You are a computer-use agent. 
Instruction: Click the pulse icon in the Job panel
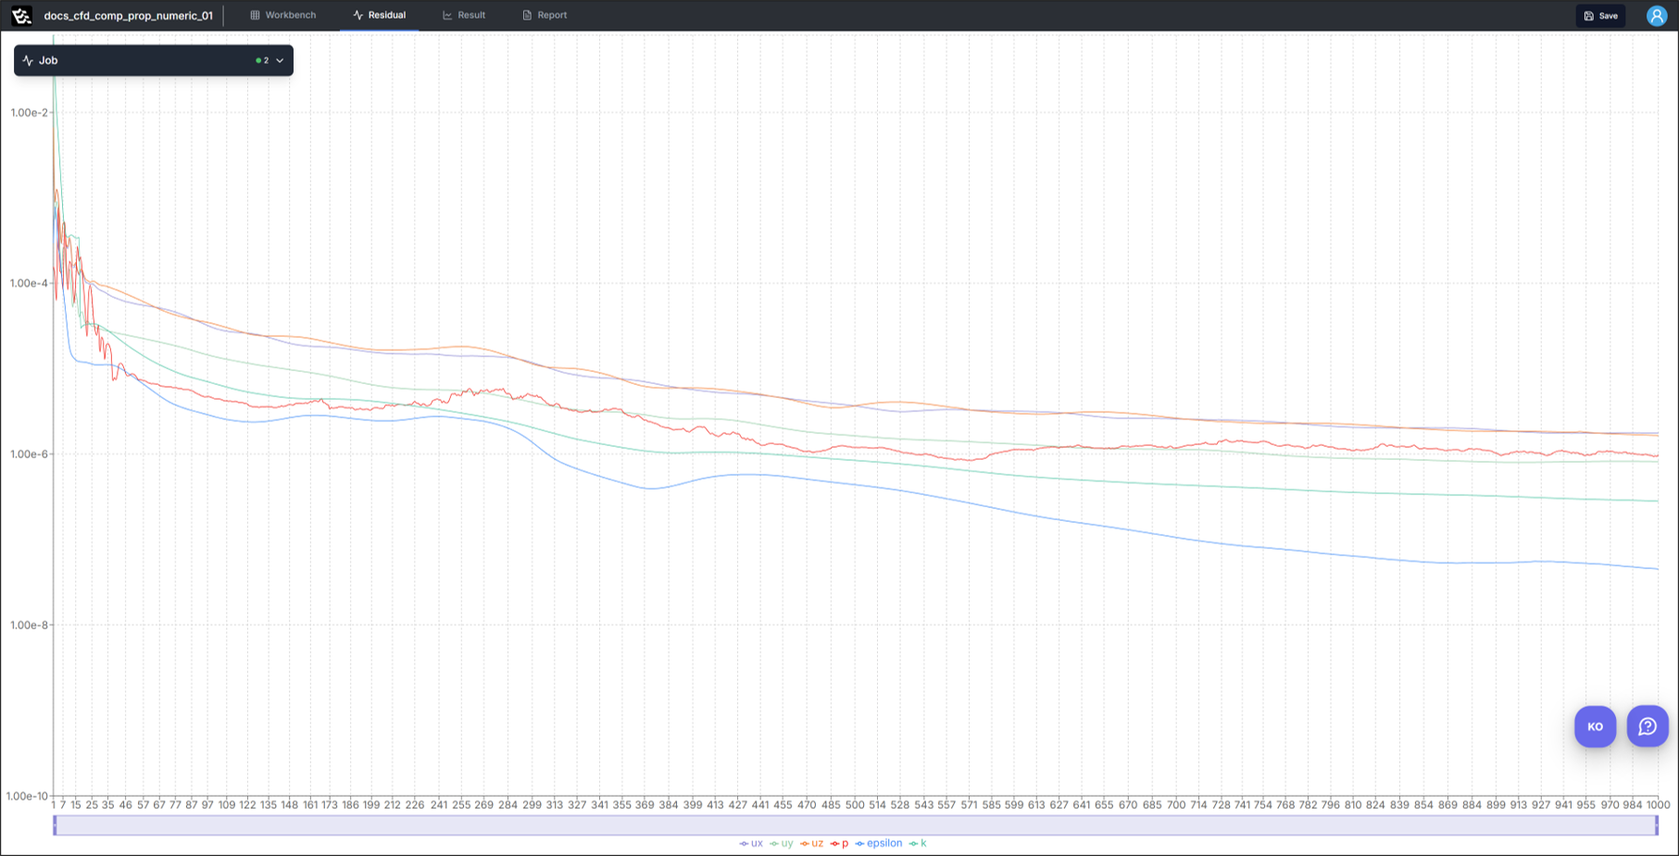point(28,60)
